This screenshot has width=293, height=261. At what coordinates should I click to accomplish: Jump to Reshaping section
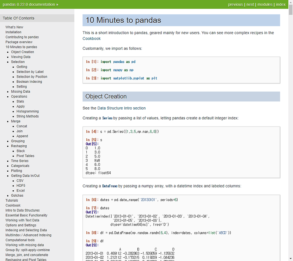point(19,146)
